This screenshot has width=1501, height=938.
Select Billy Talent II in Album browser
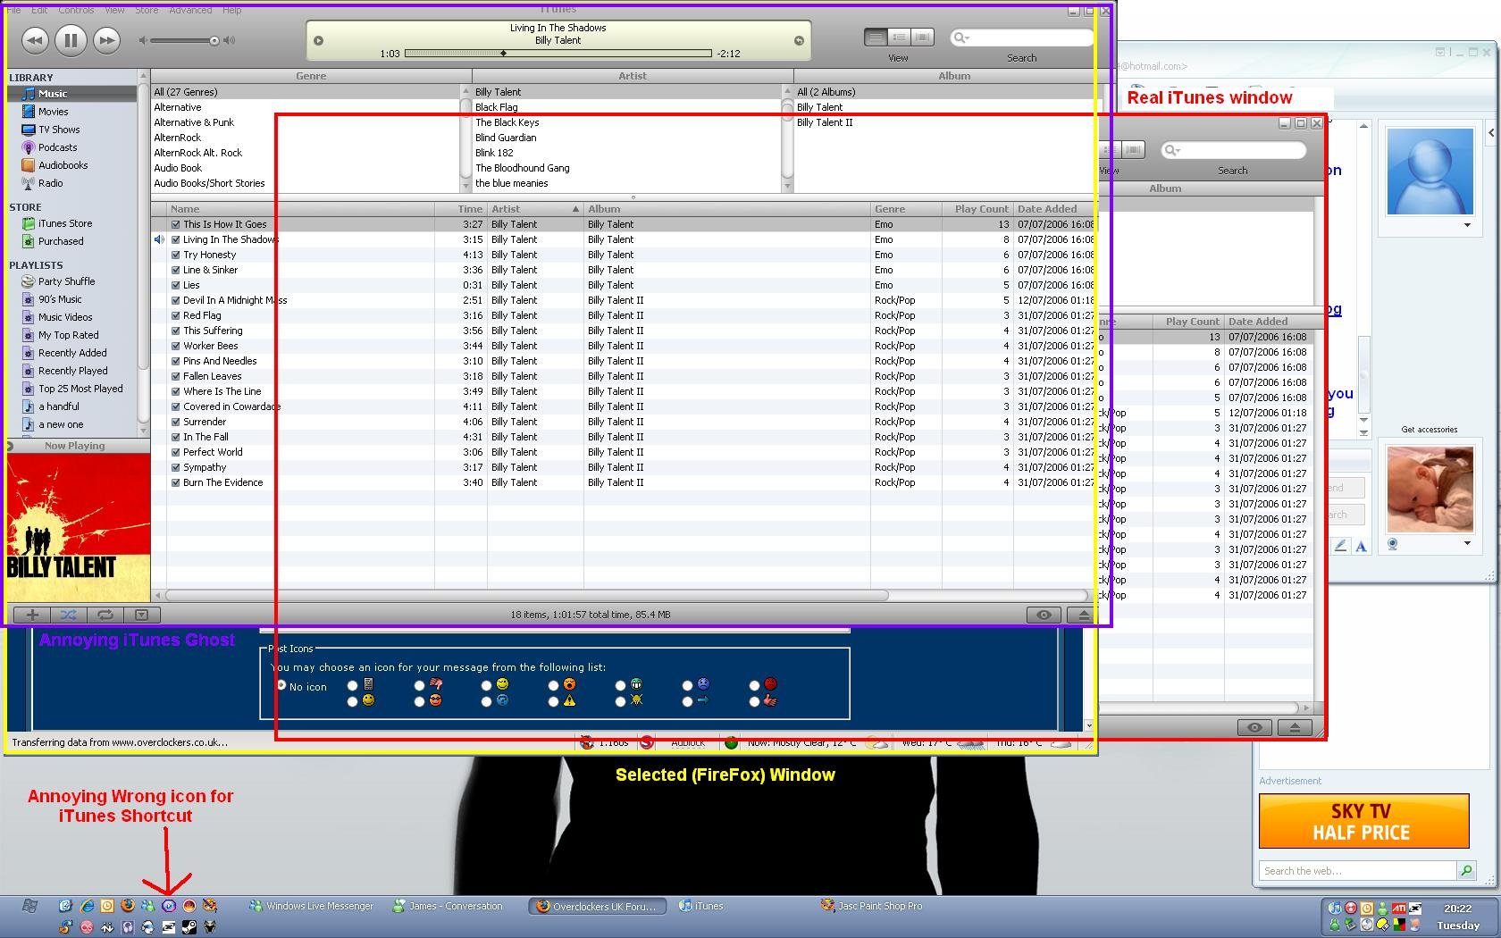825,122
